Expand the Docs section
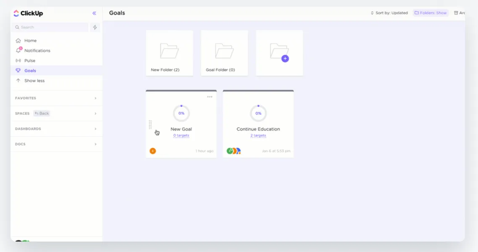The width and height of the screenshot is (478, 252). [x=95, y=144]
